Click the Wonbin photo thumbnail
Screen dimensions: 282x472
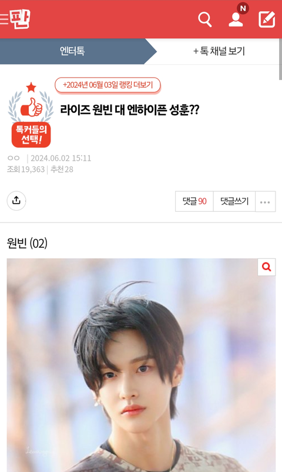click(x=141, y=365)
